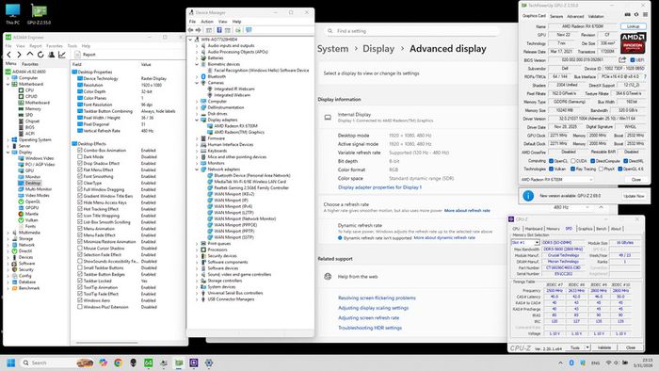The image size is (659, 371).
Task: Click the Report button in AIDA64
Action: point(86,55)
